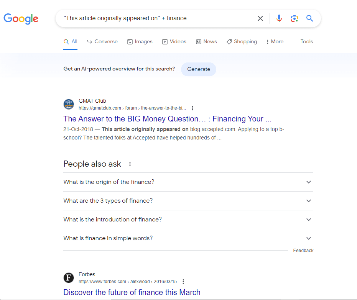Screen dimensions: 357x300
Task: Click the Generate AI overview button
Action: (x=199, y=69)
